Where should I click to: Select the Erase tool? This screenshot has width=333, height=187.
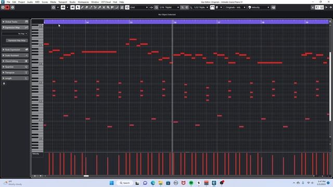coord(86,7)
